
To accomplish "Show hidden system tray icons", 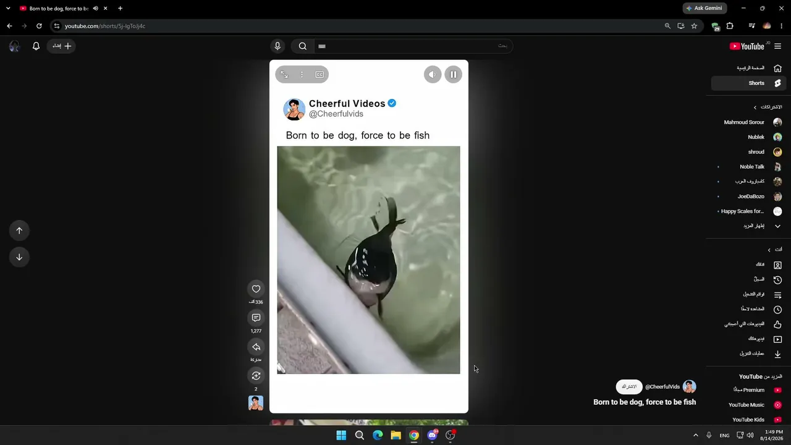I will [695, 435].
